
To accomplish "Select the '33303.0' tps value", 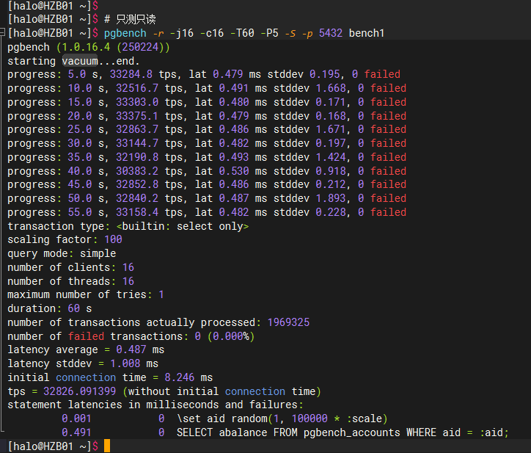I will [x=137, y=102].
